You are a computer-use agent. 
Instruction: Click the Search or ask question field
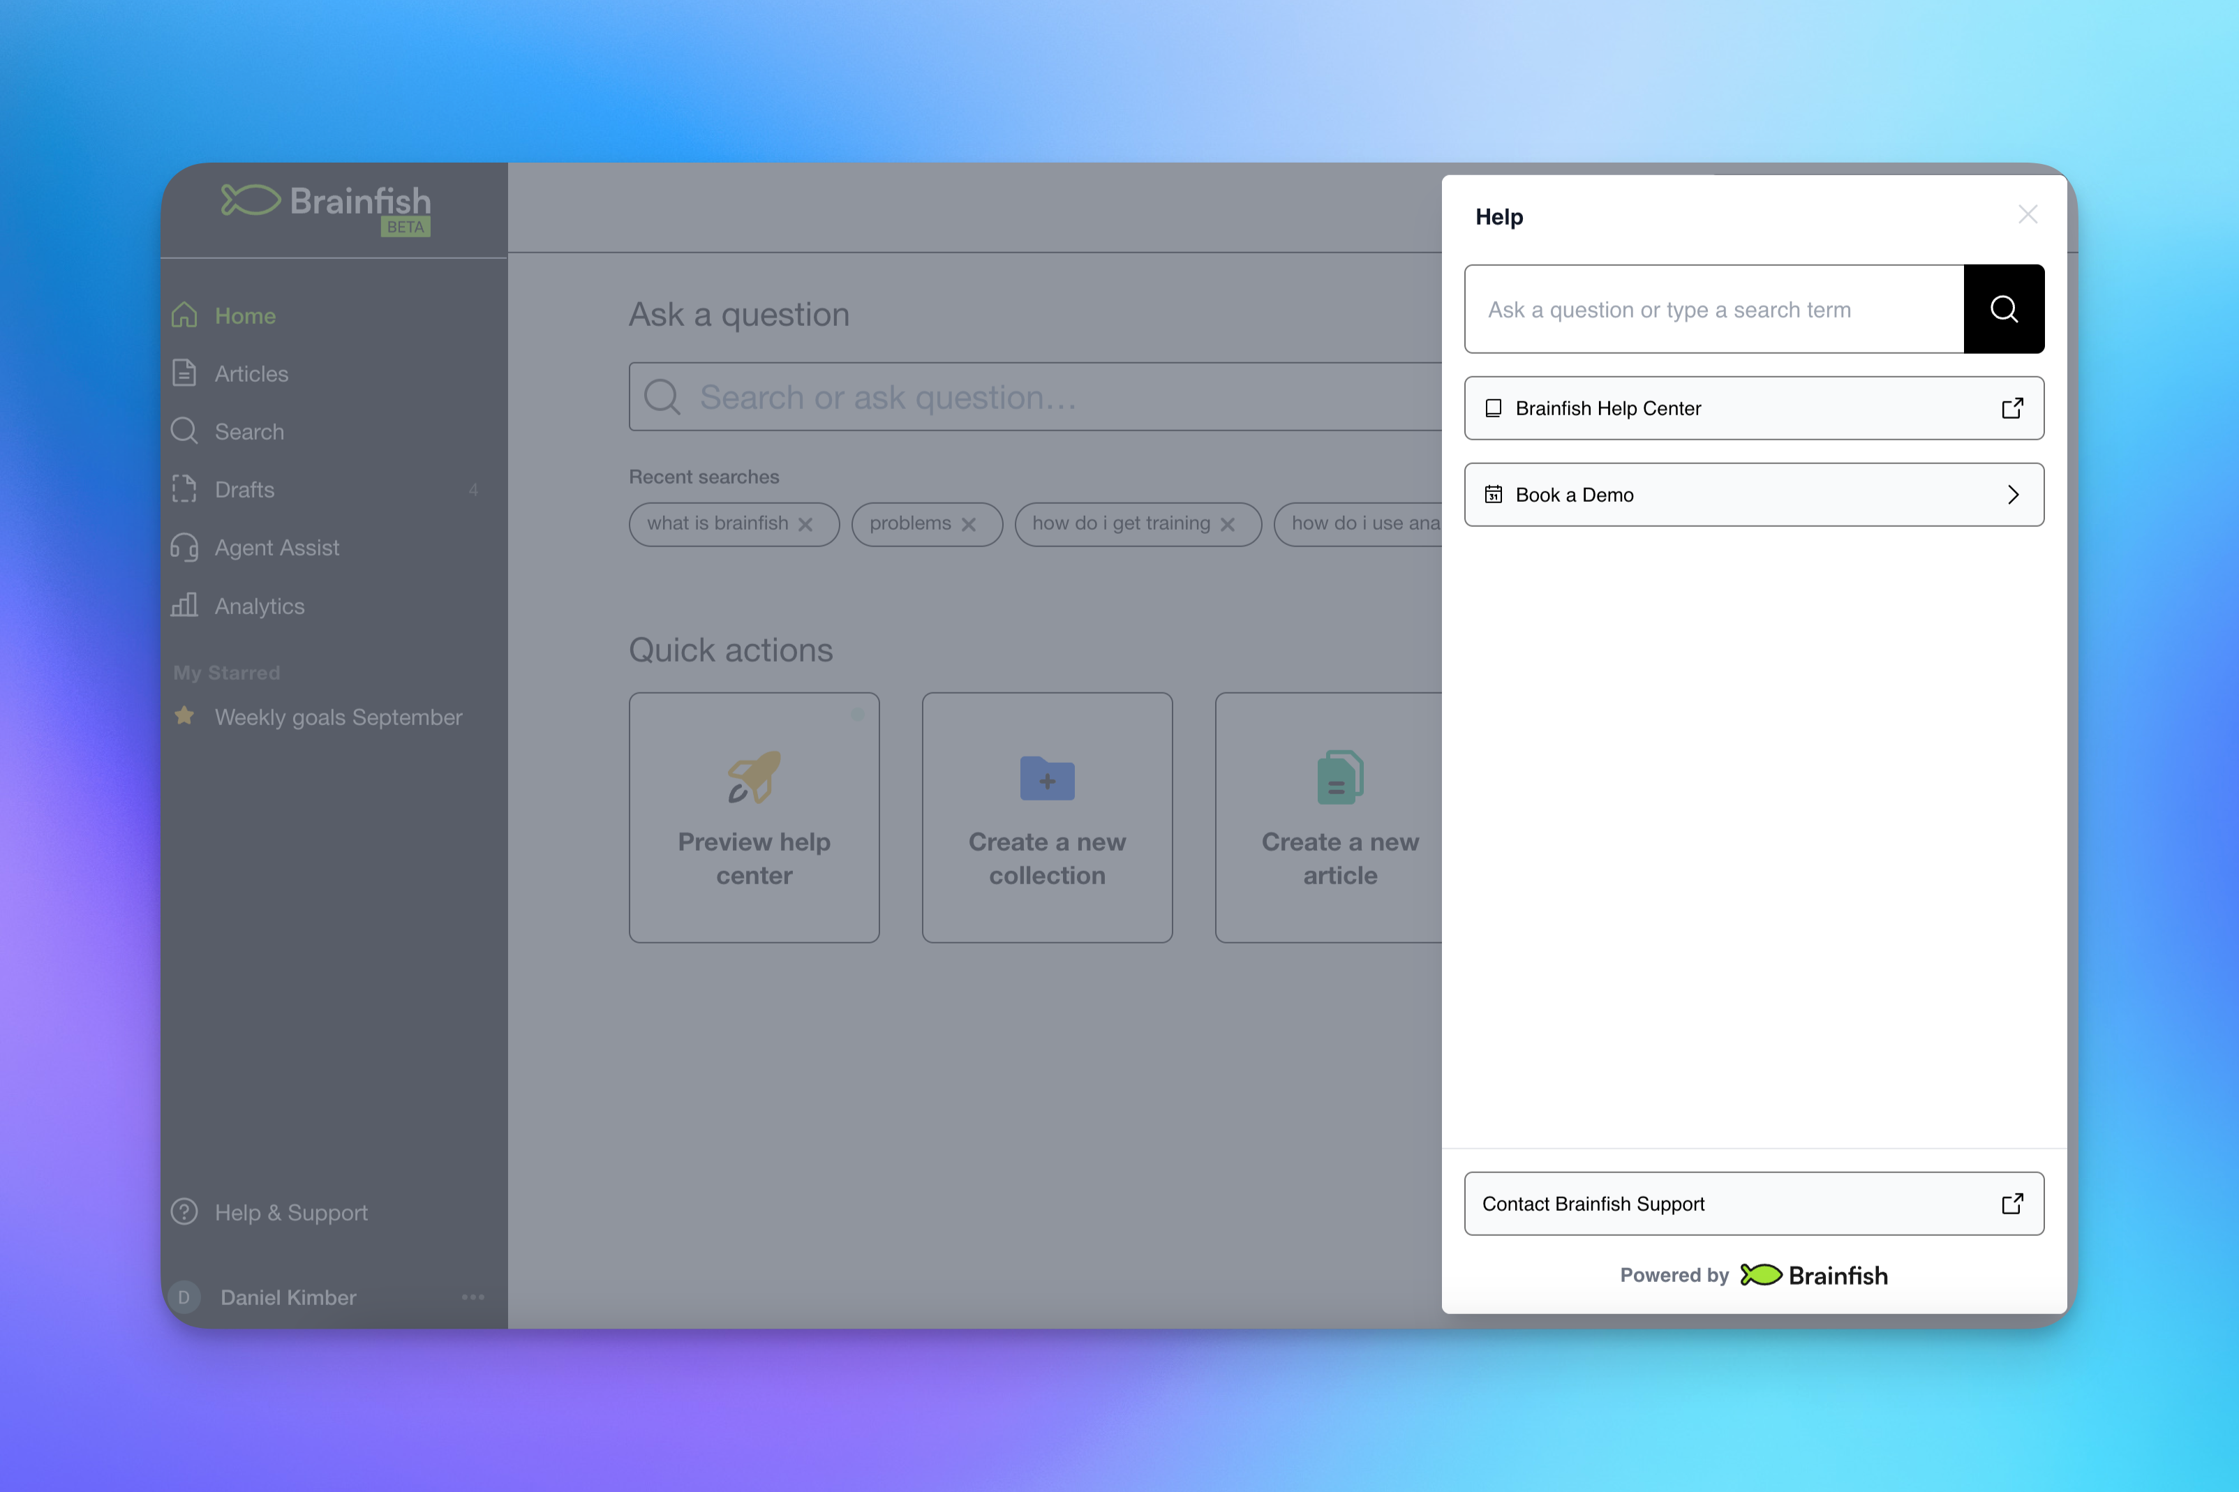pyautogui.click(x=1035, y=397)
